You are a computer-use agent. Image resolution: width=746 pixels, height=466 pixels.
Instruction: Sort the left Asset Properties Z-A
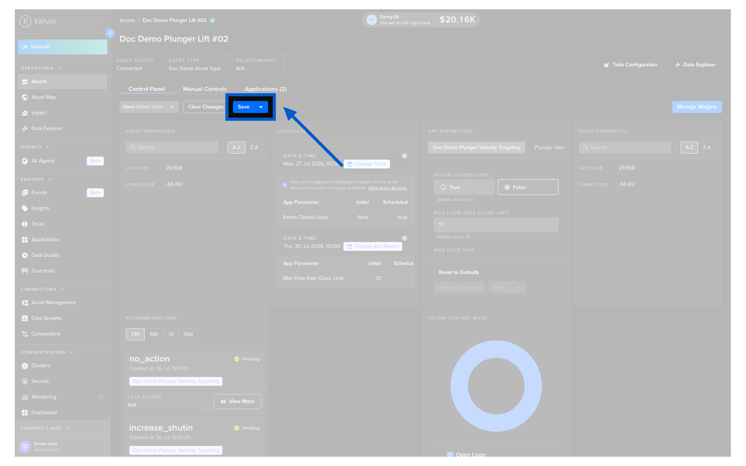pos(254,148)
